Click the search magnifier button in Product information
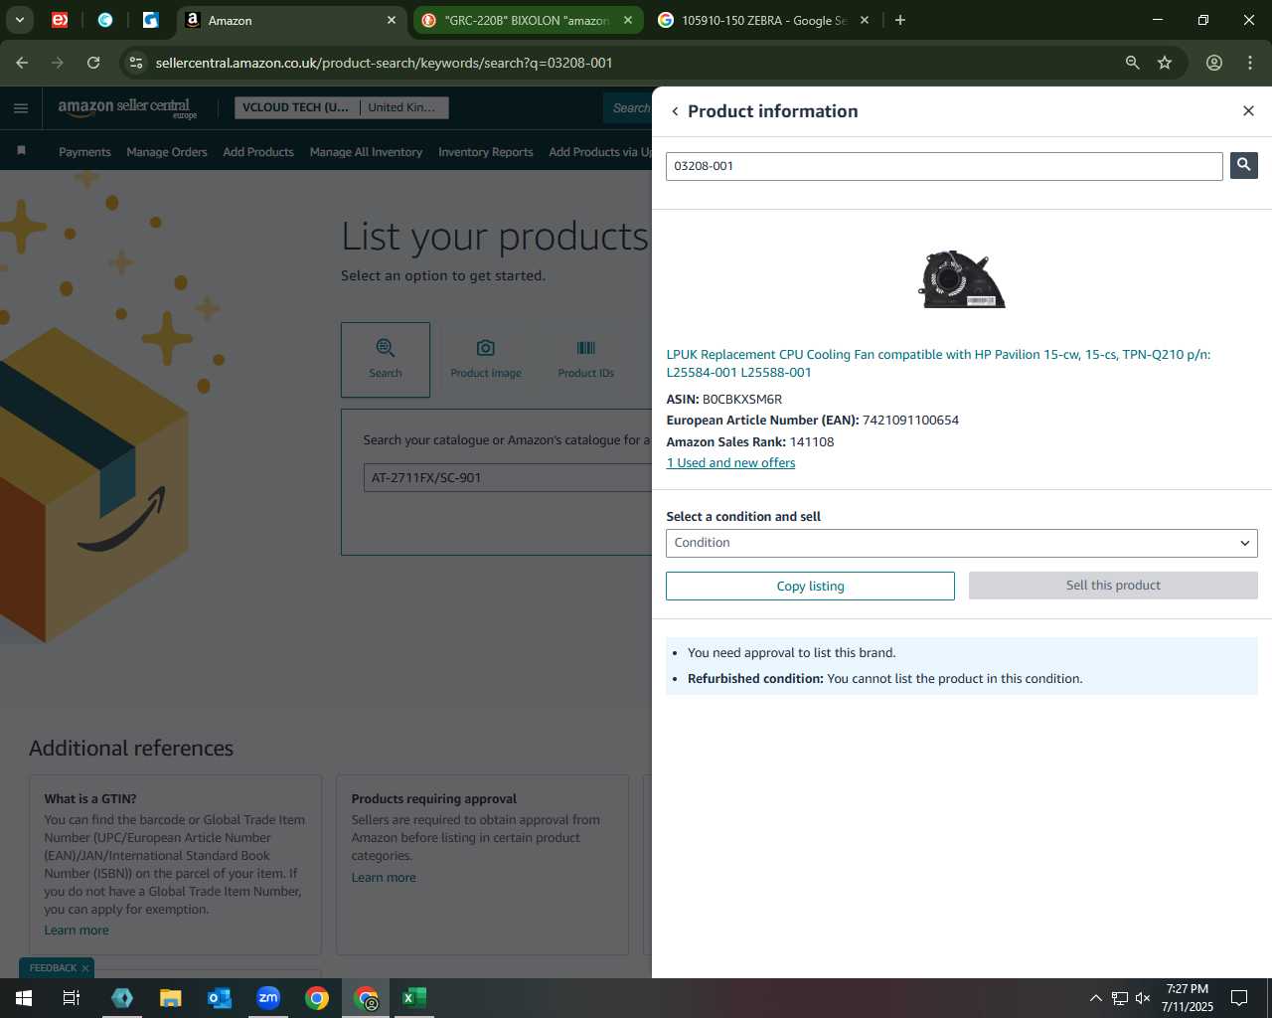This screenshot has height=1018, width=1272. [x=1243, y=165]
